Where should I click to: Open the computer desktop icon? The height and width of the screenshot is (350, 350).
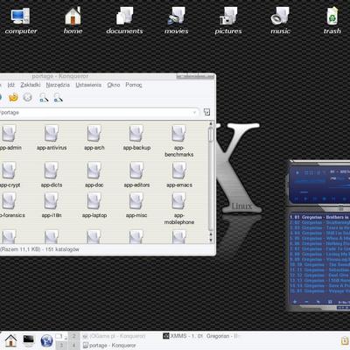tap(20, 20)
